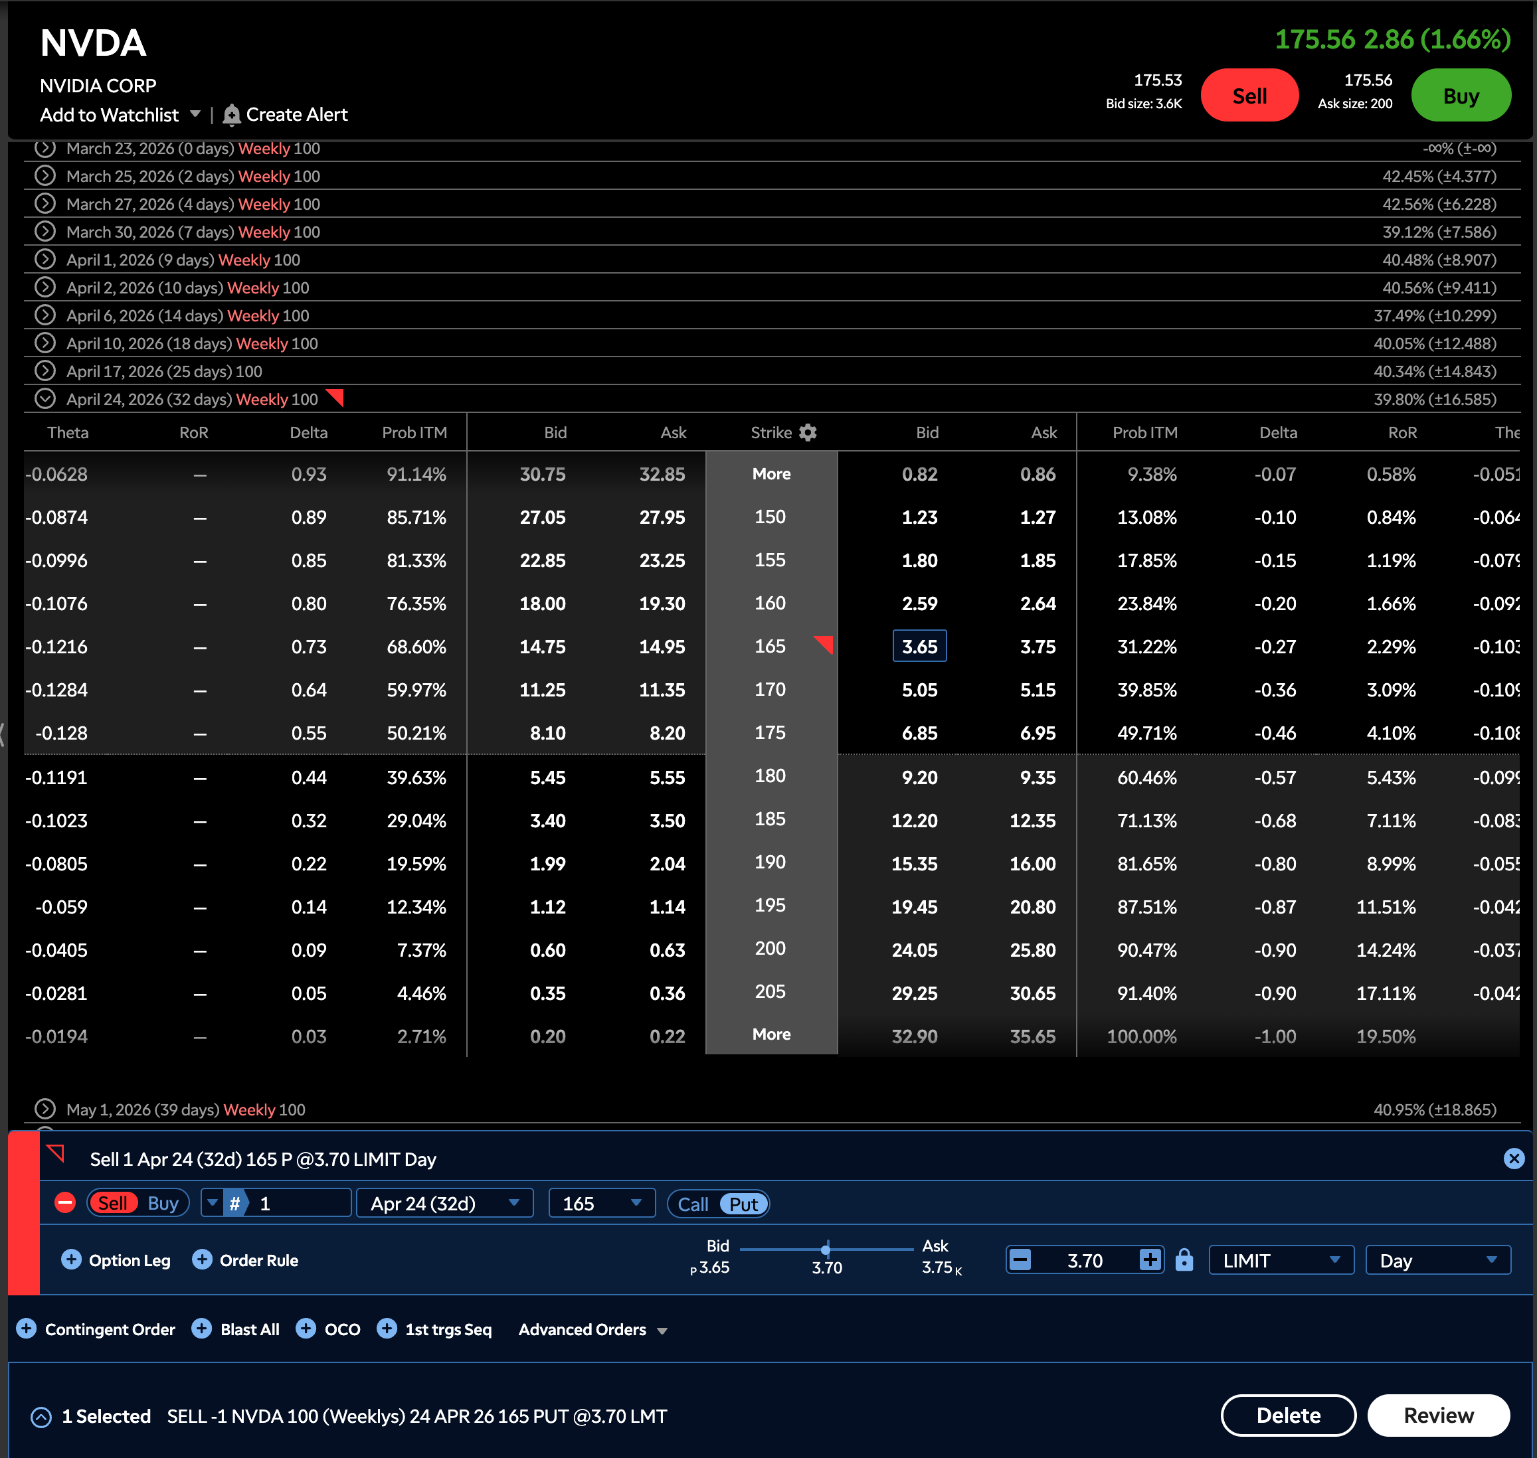Click the bid-ask price slider handle
This screenshot has width=1537, height=1458.
click(x=826, y=1249)
